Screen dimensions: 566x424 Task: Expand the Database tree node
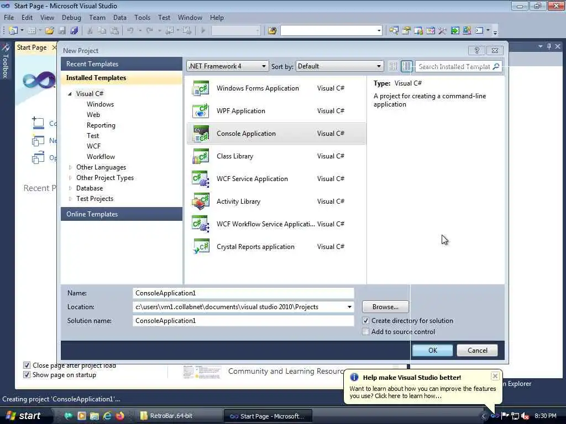(70, 188)
